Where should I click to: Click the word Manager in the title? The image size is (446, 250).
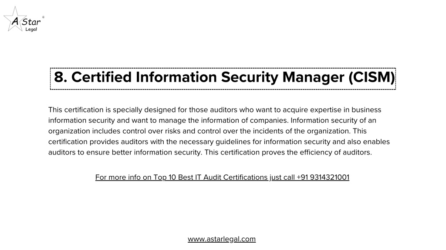click(314, 77)
